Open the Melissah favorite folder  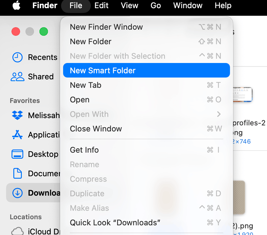coord(33,115)
